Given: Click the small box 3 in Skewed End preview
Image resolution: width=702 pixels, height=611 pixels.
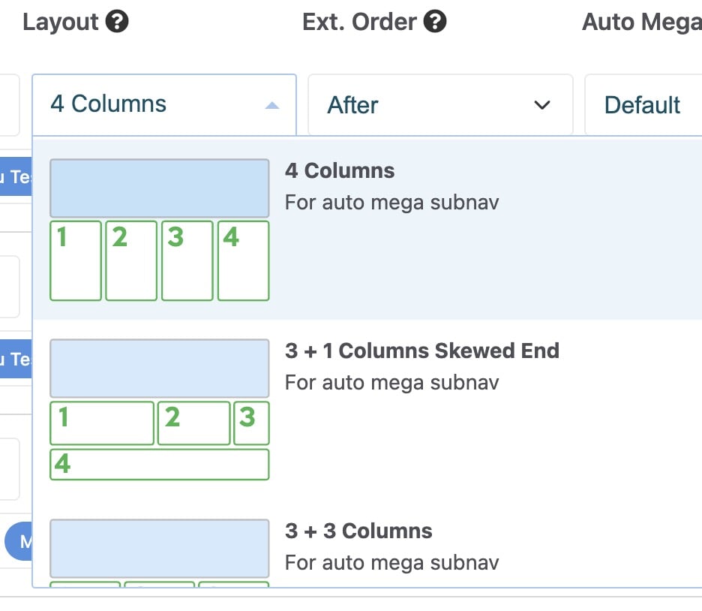Looking at the screenshot, I should point(251,423).
